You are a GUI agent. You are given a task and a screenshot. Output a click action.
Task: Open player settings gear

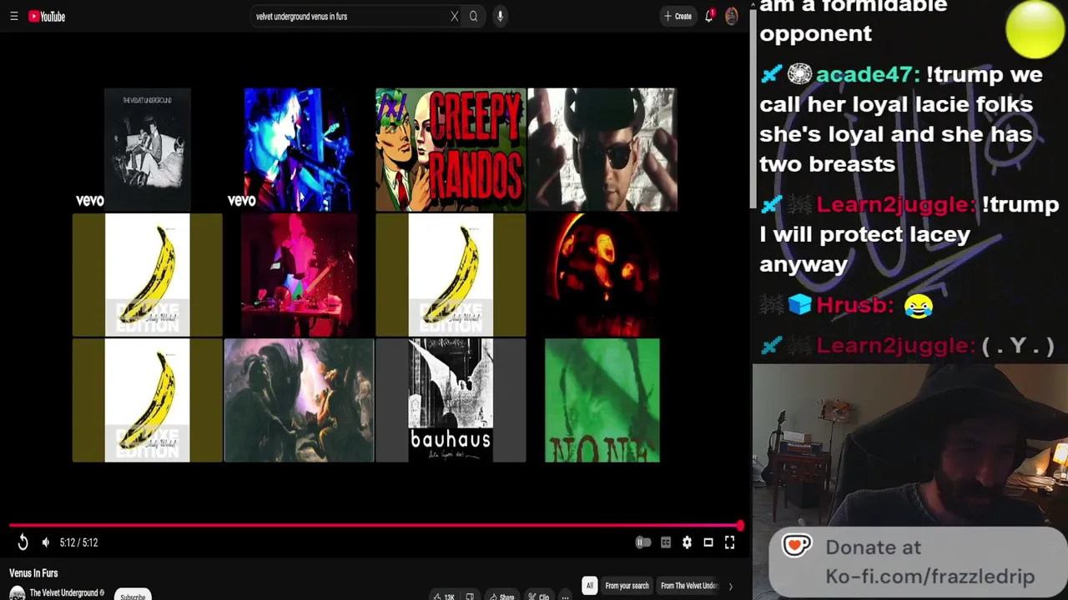click(687, 542)
